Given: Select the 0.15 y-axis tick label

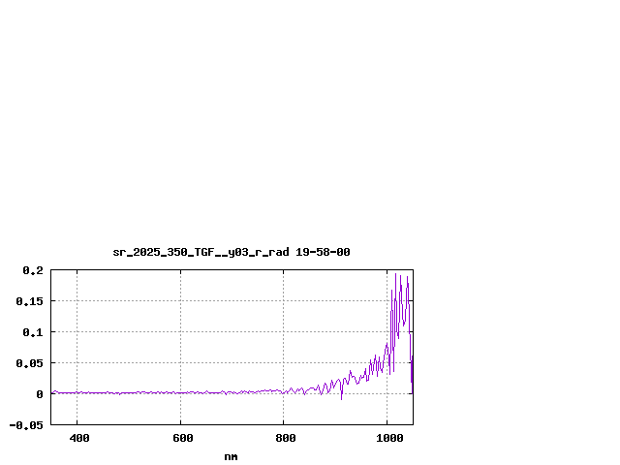Looking at the screenshot, I should point(29,301).
